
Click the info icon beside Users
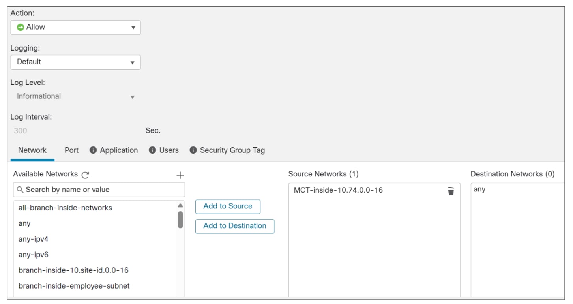coord(153,150)
